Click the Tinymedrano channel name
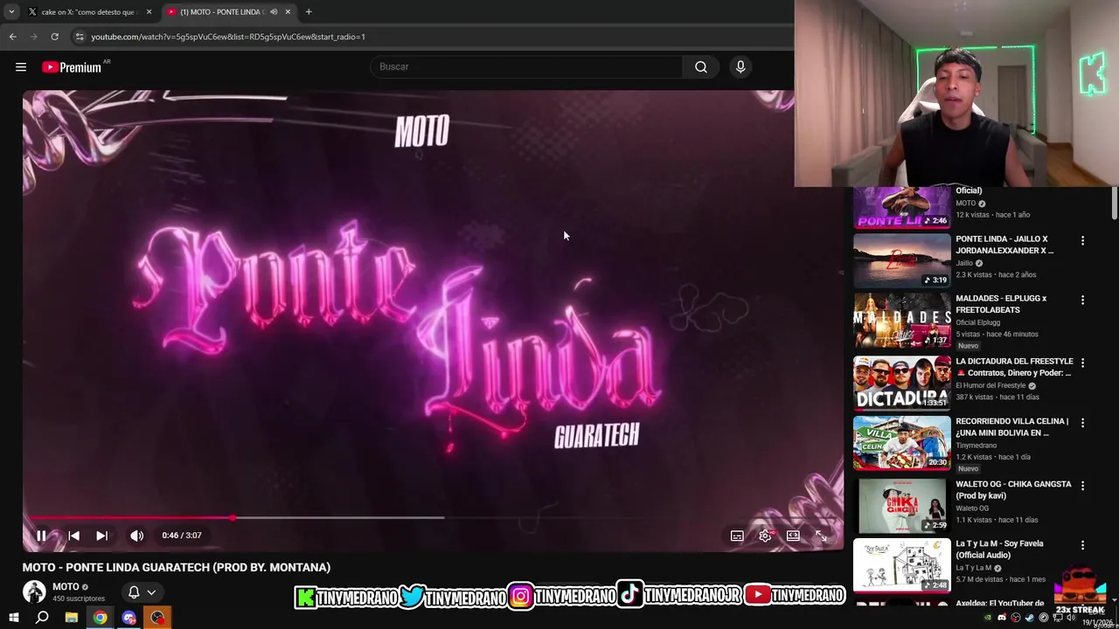 point(976,446)
